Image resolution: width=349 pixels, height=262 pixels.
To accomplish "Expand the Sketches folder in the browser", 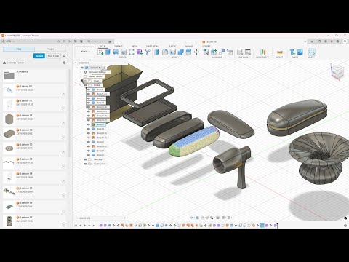I will coord(81,159).
